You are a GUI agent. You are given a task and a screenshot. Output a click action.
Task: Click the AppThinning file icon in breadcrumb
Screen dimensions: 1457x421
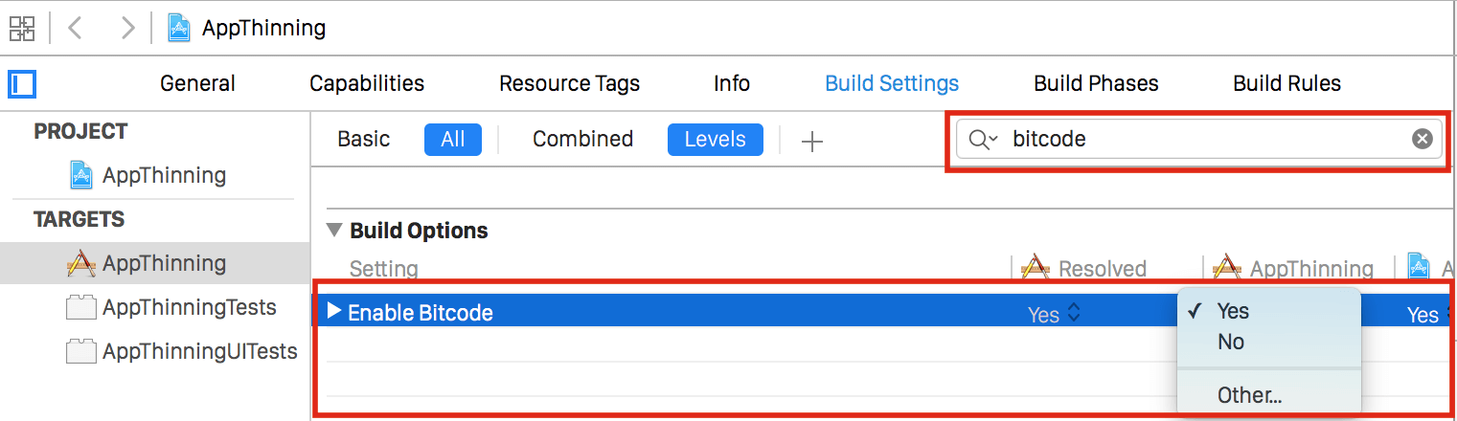pyautogui.click(x=179, y=28)
